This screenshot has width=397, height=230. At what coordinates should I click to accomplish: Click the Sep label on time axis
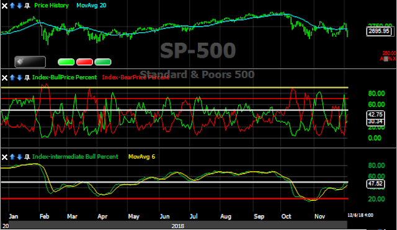pos(259,216)
